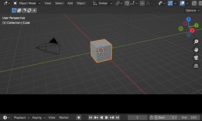Jump to the last frame

click(x=117, y=118)
